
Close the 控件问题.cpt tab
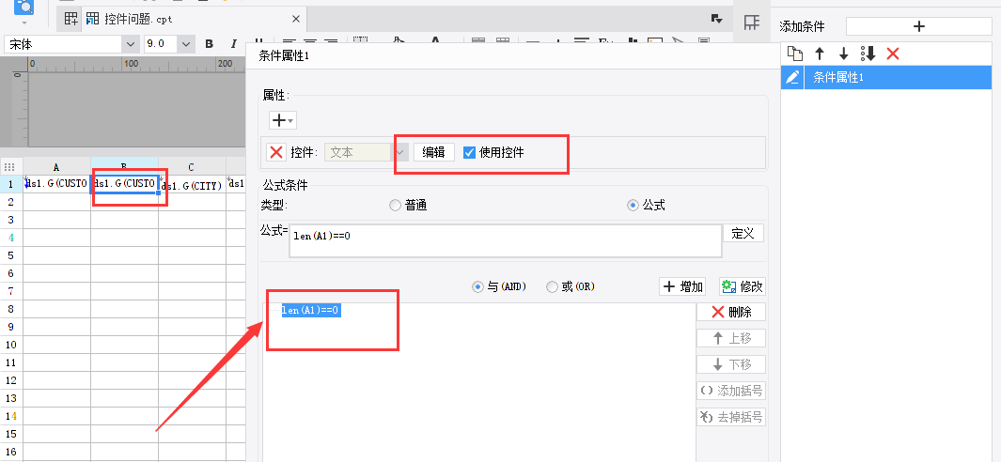295,19
